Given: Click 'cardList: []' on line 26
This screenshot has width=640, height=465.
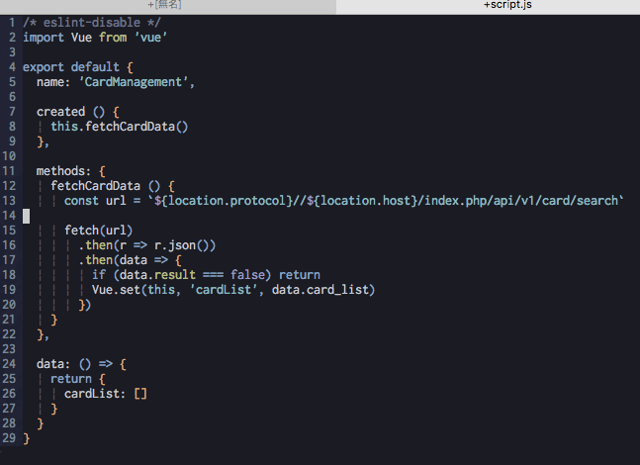Looking at the screenshot, I should pyautogui.click(x=105, y=394).
